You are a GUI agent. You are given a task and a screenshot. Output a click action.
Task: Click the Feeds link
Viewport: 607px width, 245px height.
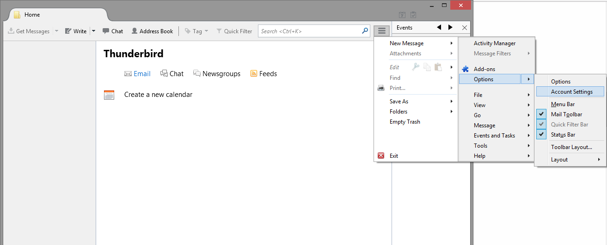(268, 73)
